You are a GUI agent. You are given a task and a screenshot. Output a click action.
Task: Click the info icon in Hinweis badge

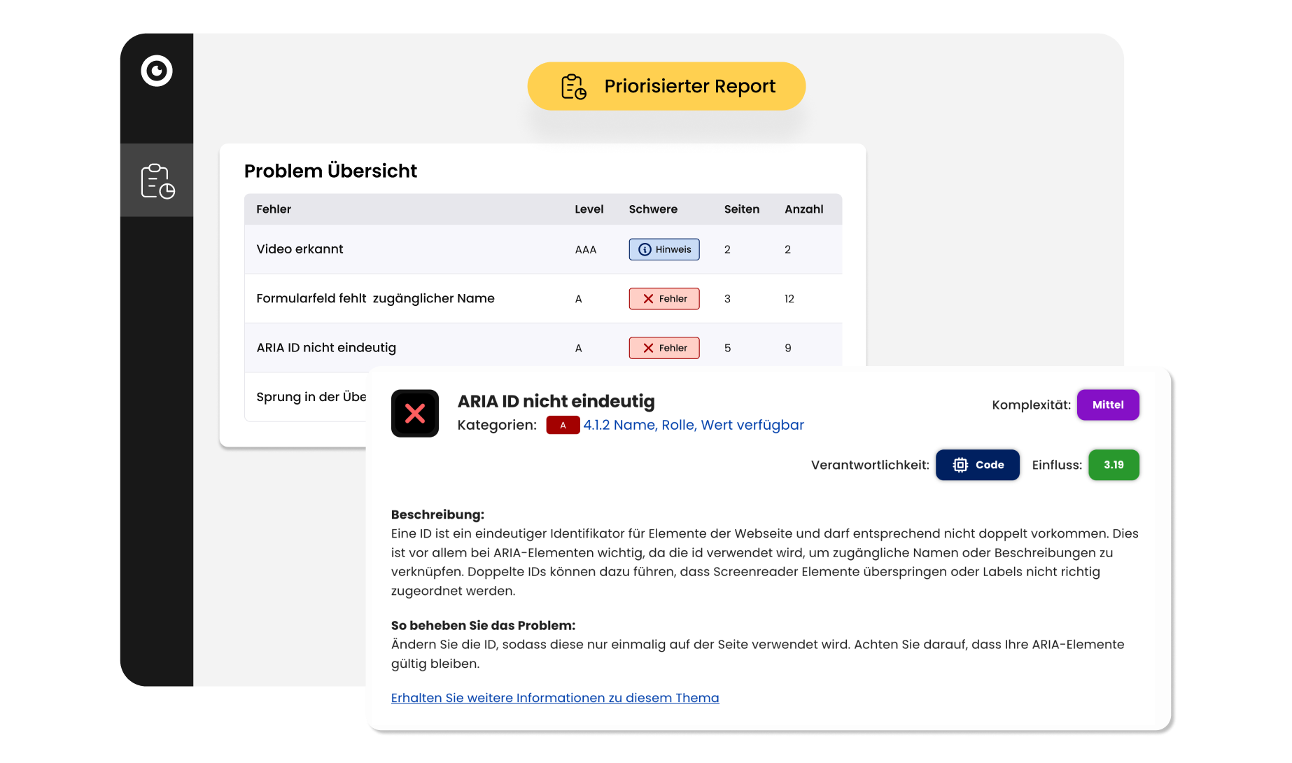click(x=645, y=249)
